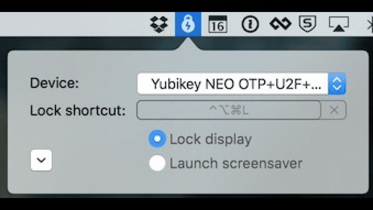The width and height of the screenshot is (373, 210).
Task: Click the blue arrows on Device selector
Action: pyautogui.click(x=337, y=84)
